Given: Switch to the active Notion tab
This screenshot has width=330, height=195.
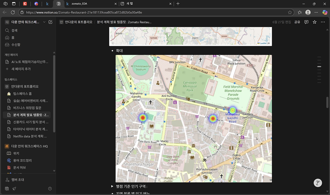Looking at the screenshot, I should click(x=59, y=4).
